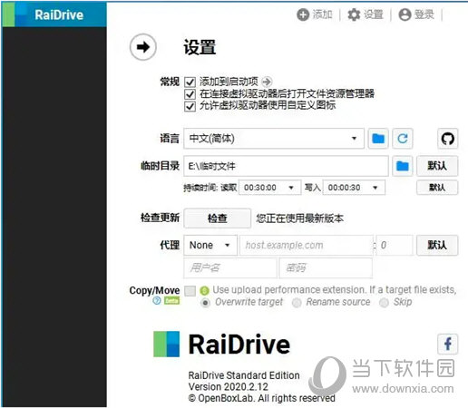
Task: Click the add (添加) plus icon
Action: (303, 15)
